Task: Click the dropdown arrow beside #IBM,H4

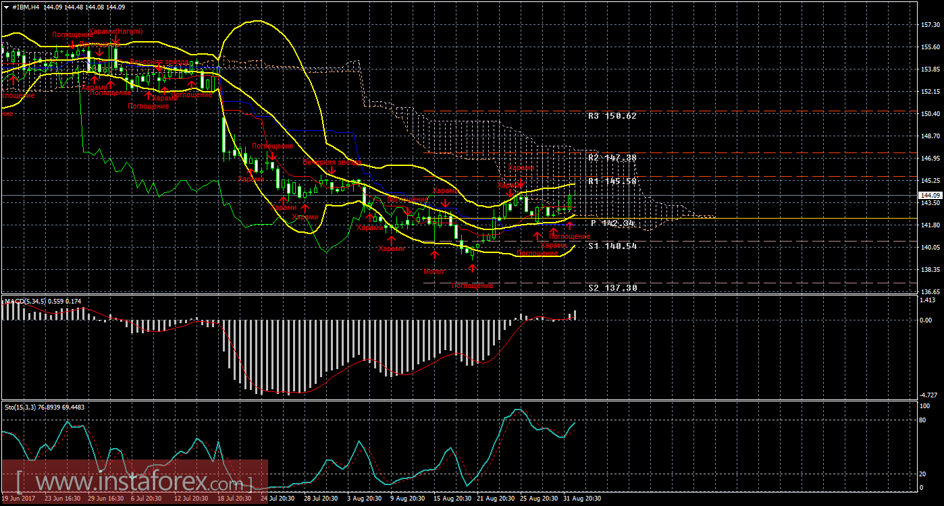Action: pyautogui.click(x=5, y=6)
